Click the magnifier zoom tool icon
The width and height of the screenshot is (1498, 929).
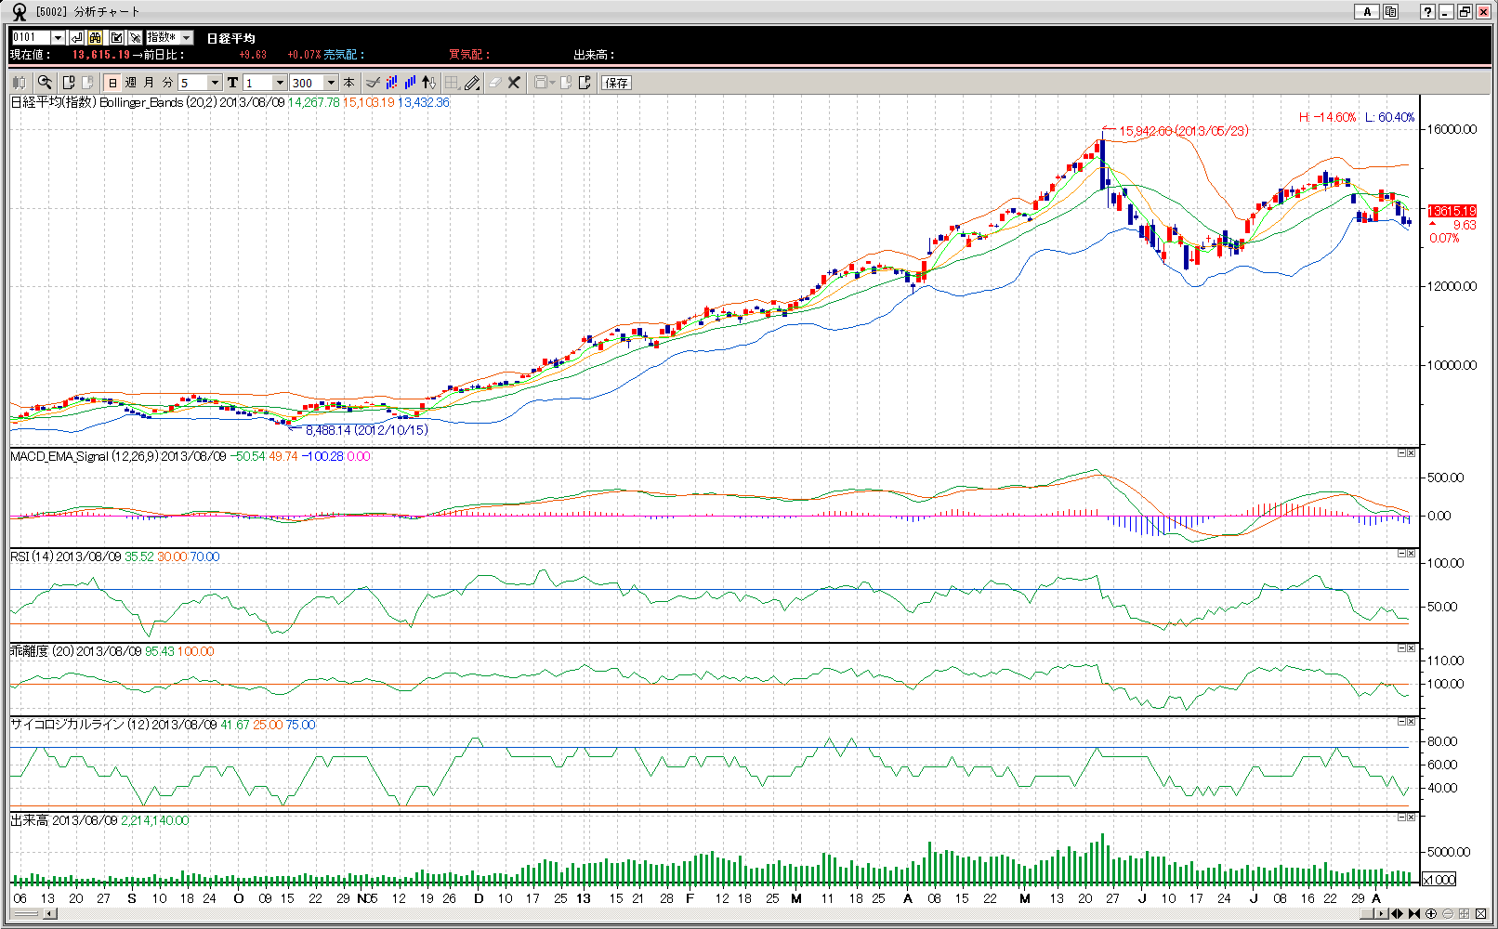tap(44, 83)
